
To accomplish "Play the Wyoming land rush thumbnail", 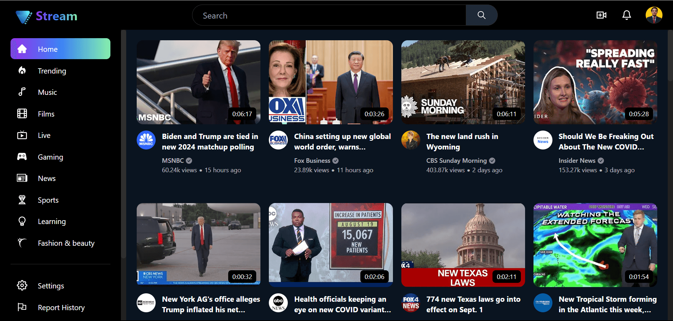I will coord(463,82).
